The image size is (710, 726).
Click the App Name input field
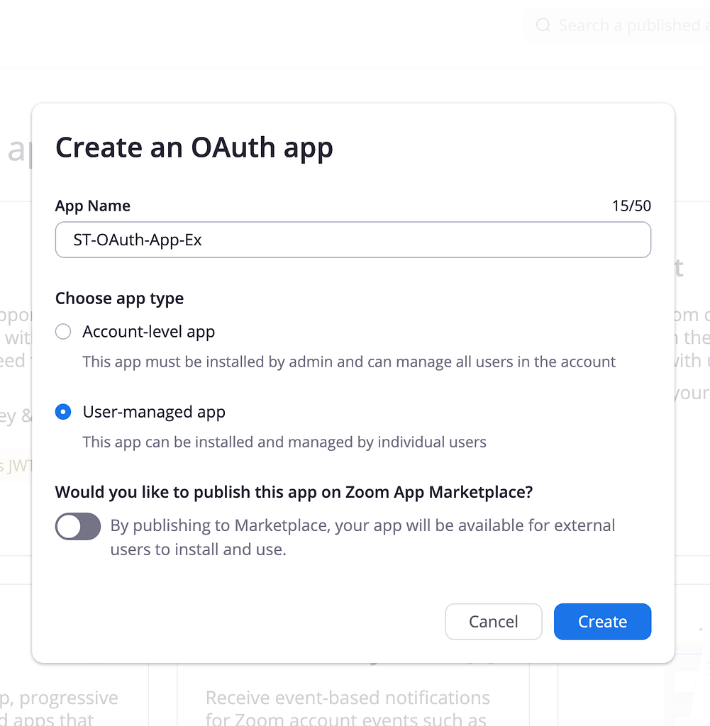click(x=353, y=240)
